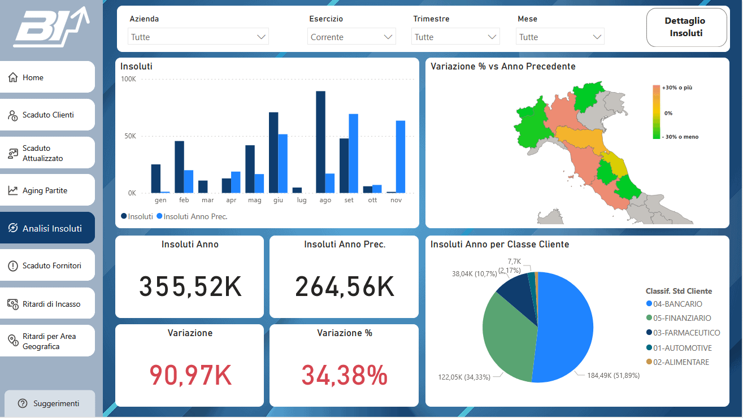Select 04-BANCARIO in the pie legend

point(674,304)
